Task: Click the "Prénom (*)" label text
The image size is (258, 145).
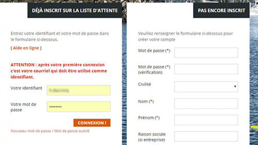Action: click(149, 118)
